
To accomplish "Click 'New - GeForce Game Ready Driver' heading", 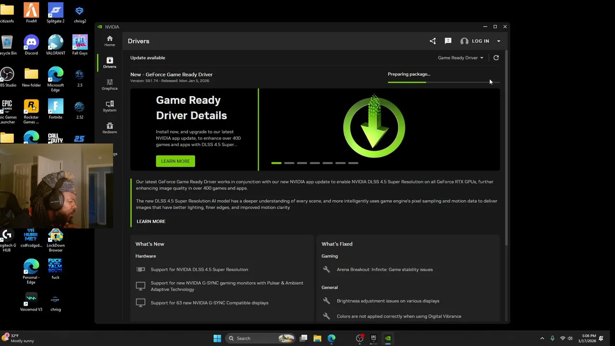I will 172,74.
